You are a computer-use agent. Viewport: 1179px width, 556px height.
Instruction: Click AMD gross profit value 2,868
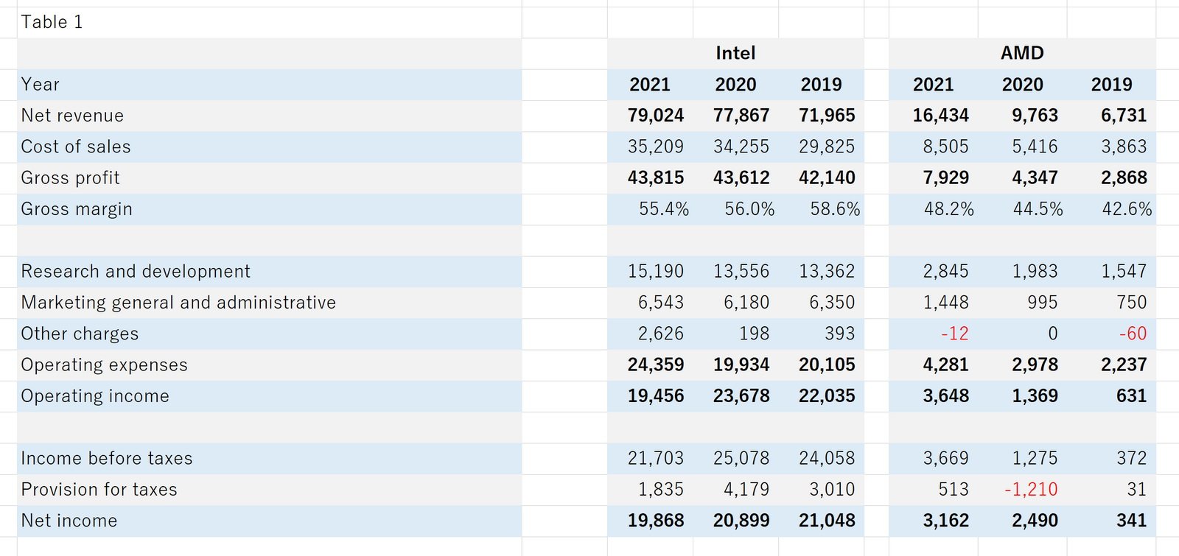(1124, 178)
